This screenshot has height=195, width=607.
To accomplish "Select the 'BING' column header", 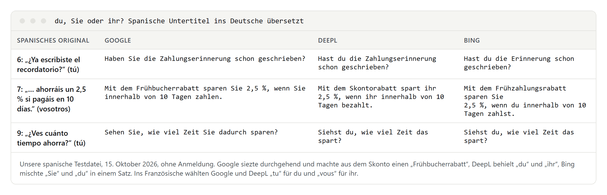I will 472,40.
